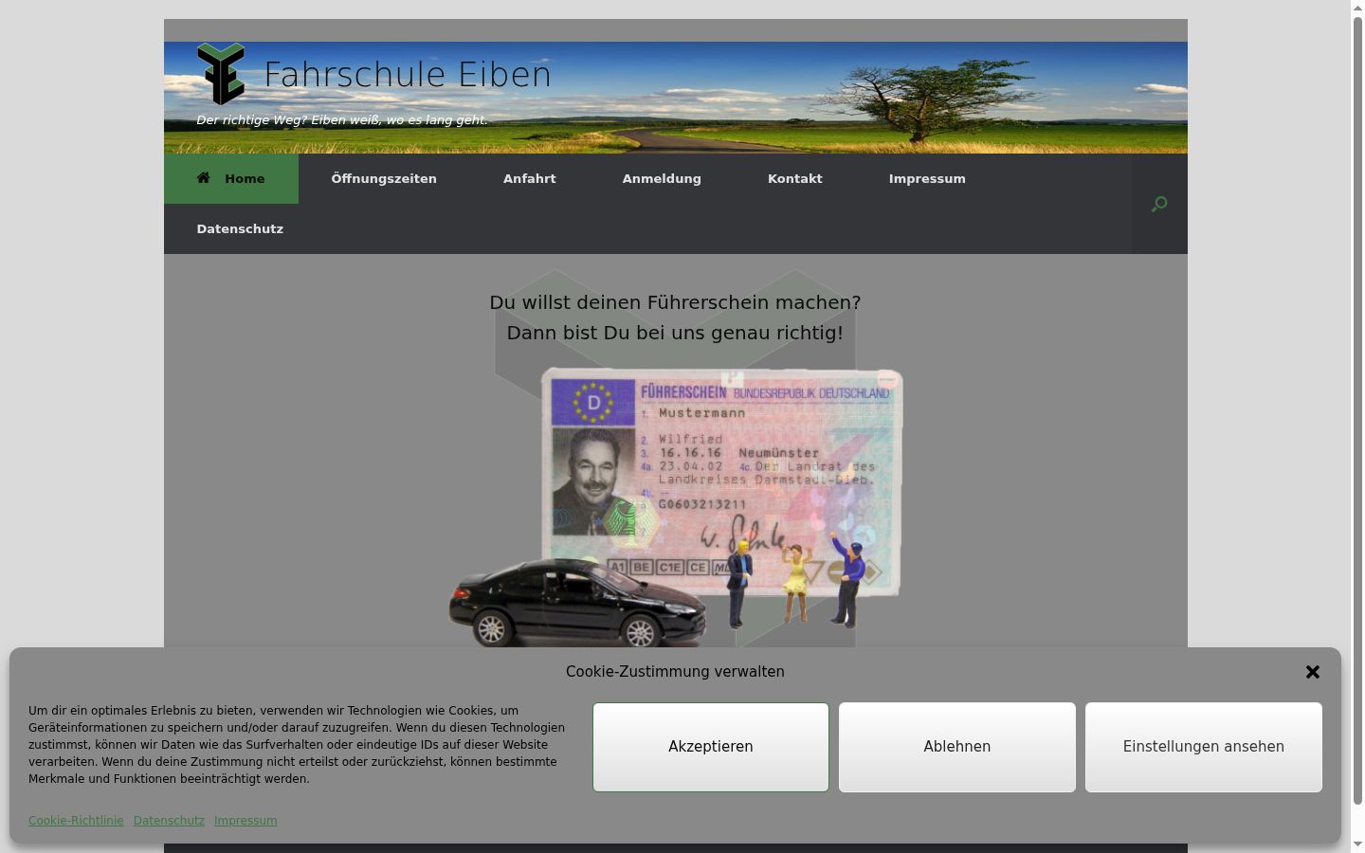This screenshot has height=853, width=1365.
Task: Open Impressum in the navigation bar
Action: pos(927,178)
